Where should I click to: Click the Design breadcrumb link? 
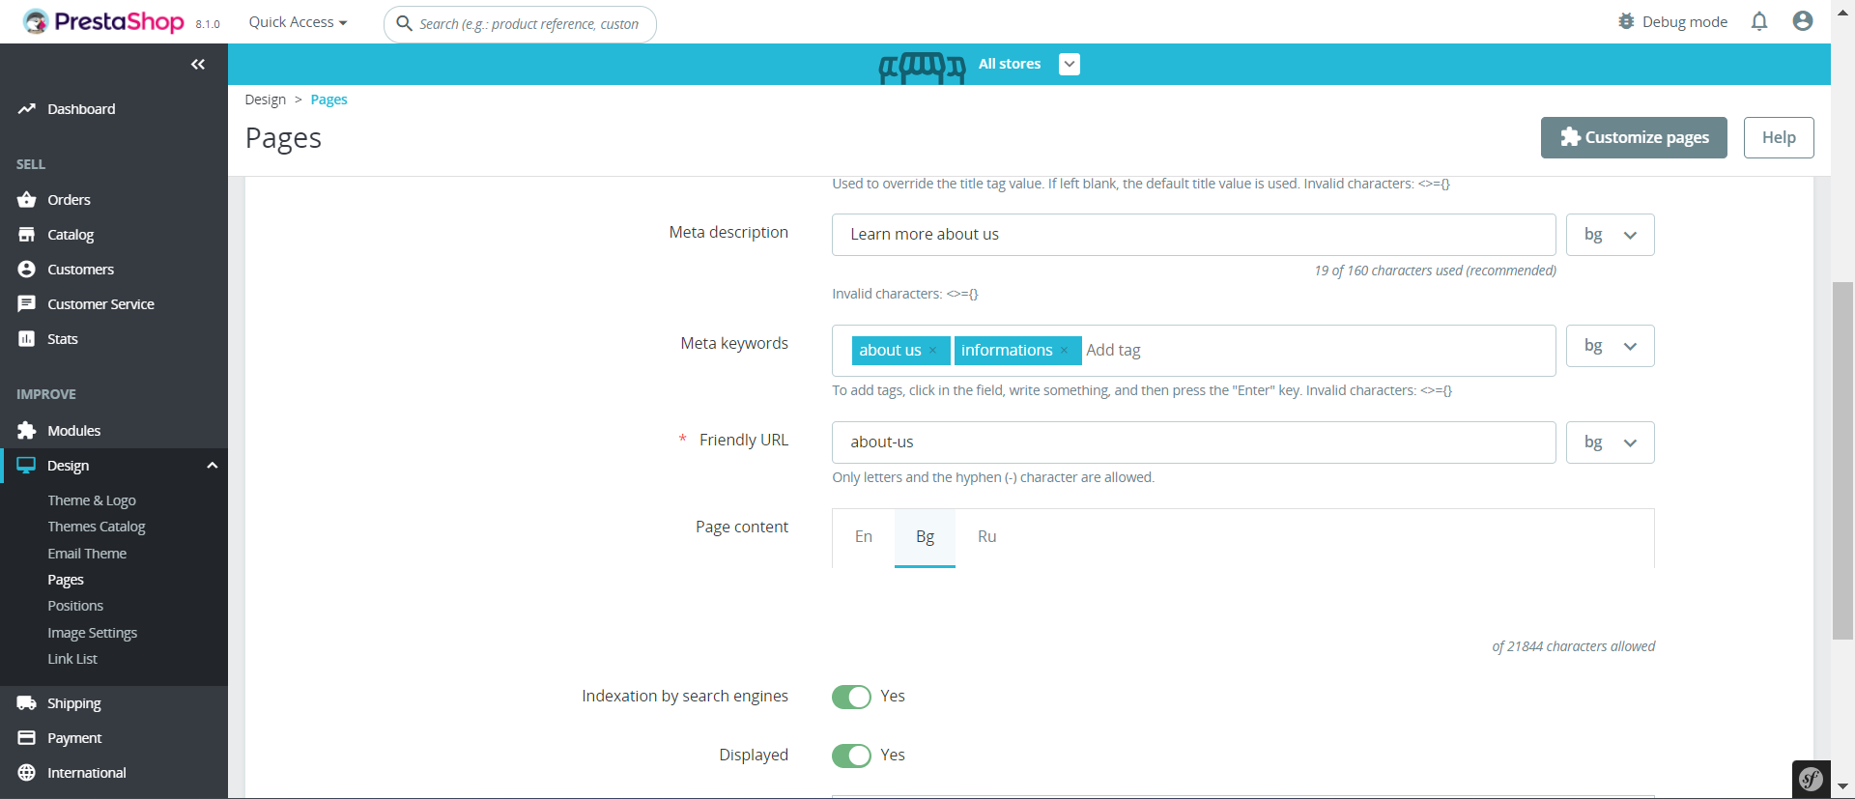(266, 100)
